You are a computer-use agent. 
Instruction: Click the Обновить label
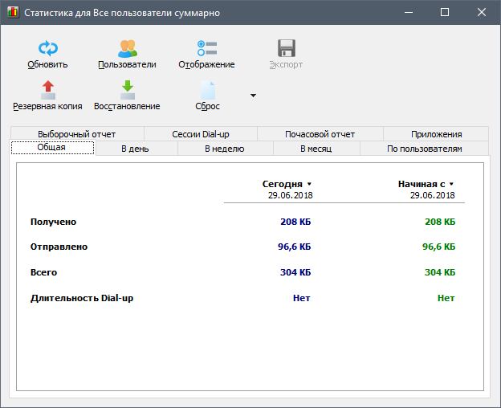coord(47,64)
